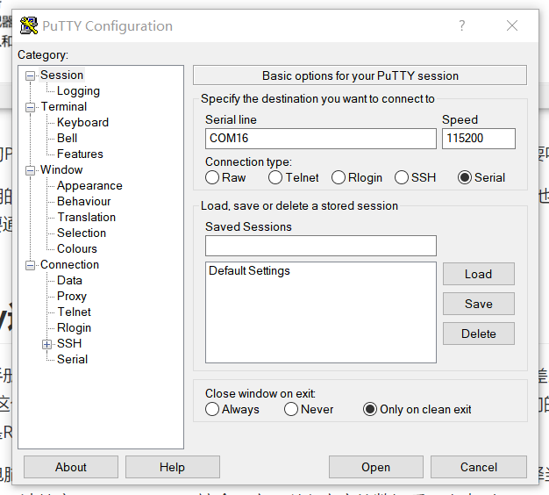Screen dimensions: 549x495
Task: Select the Window category
Action: tap(61, 169)
